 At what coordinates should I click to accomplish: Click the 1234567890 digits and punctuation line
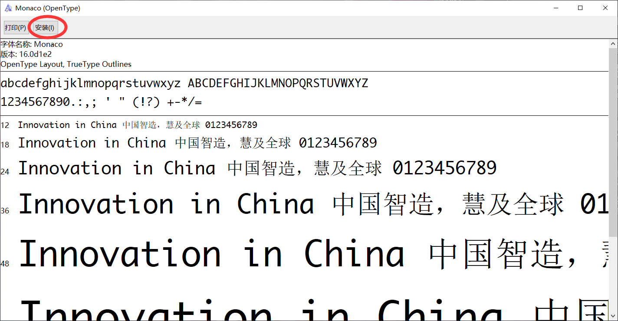pyautogui.click(x=101, y=102)
